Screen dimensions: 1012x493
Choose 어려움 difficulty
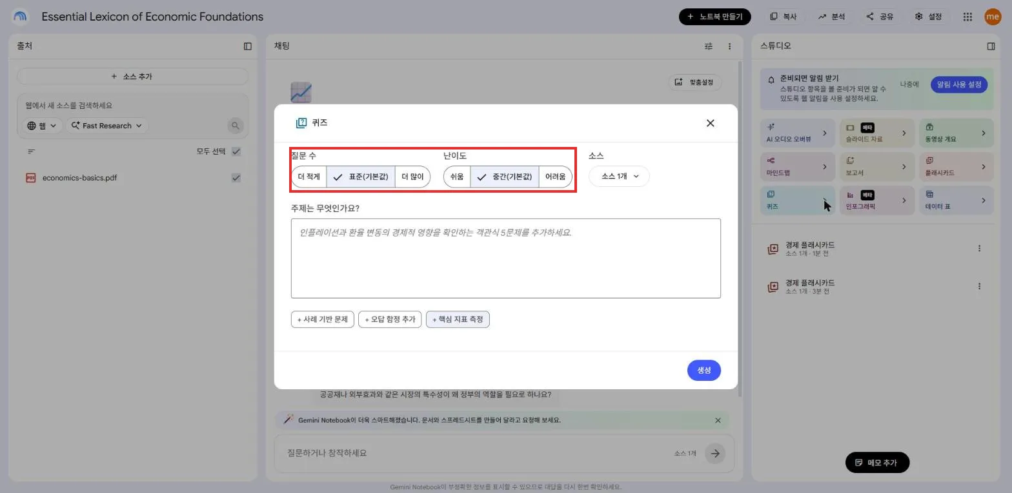pos(555,177)
